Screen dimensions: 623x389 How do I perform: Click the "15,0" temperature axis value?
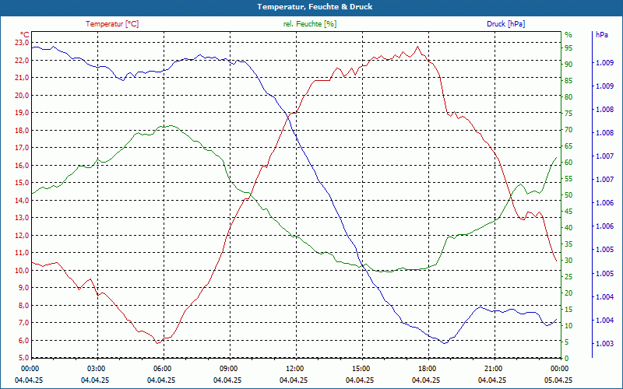click(x=23, y=183)
